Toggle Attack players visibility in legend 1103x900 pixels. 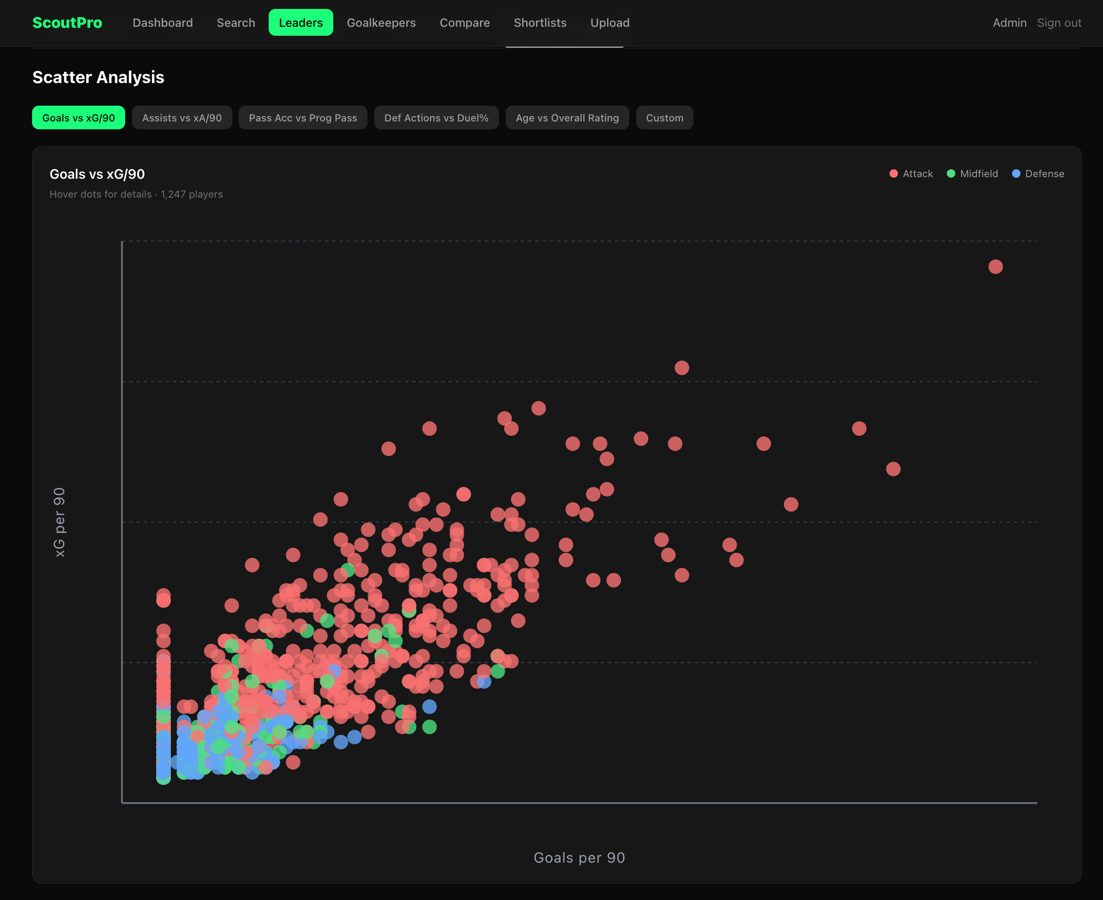pyautogui.click(x=911, y=173)
